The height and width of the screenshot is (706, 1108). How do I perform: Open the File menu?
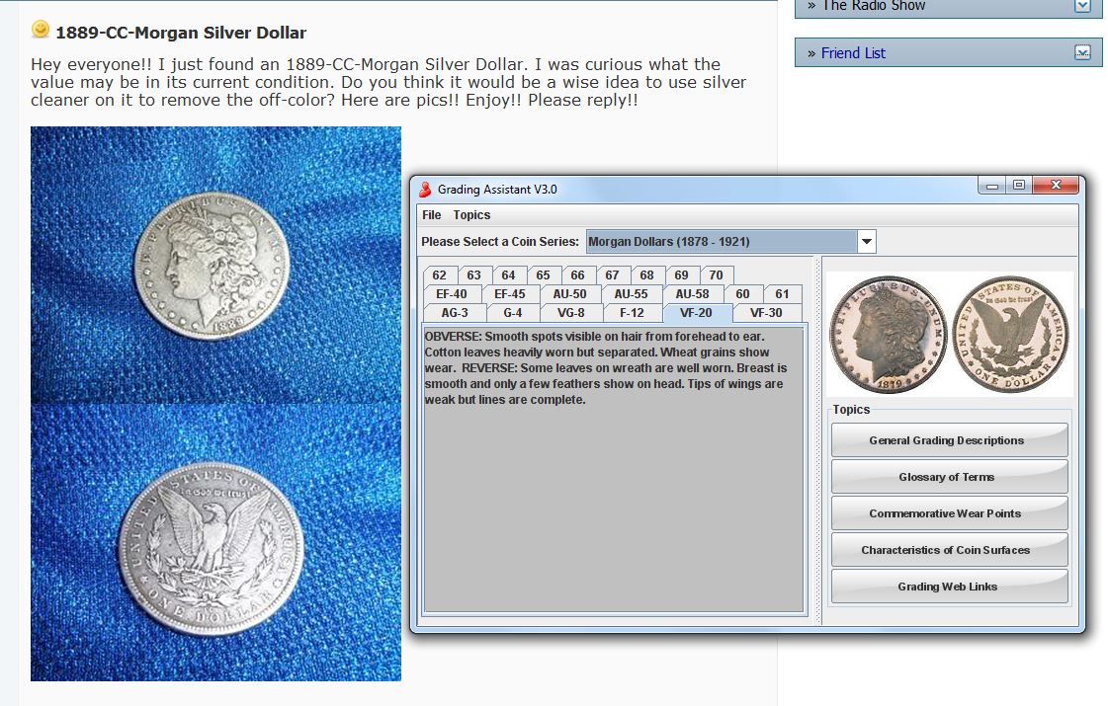tap(431, 215)
